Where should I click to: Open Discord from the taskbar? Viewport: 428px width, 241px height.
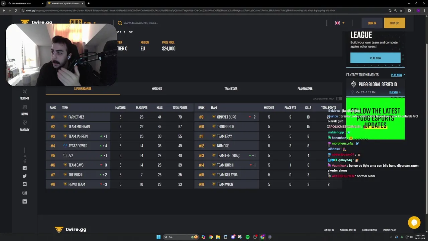233,237
